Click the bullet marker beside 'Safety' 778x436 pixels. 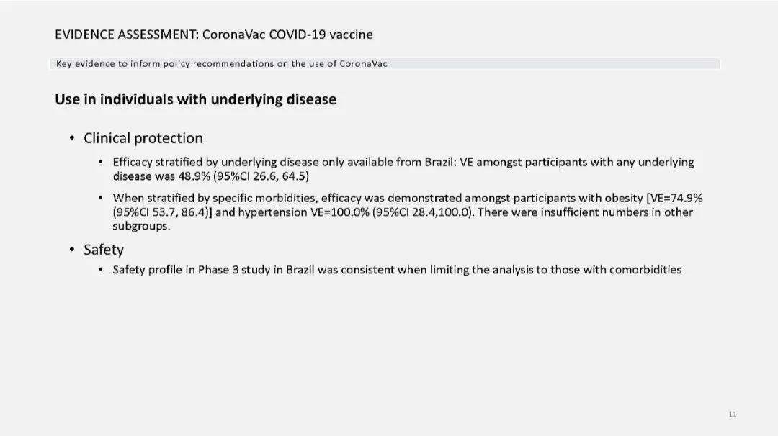point(72,249)
